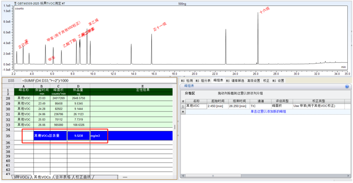Viewport: 353px width, 183px height.
Task: Select column C header in spreadsheet
Action: (x=58, y=86)
